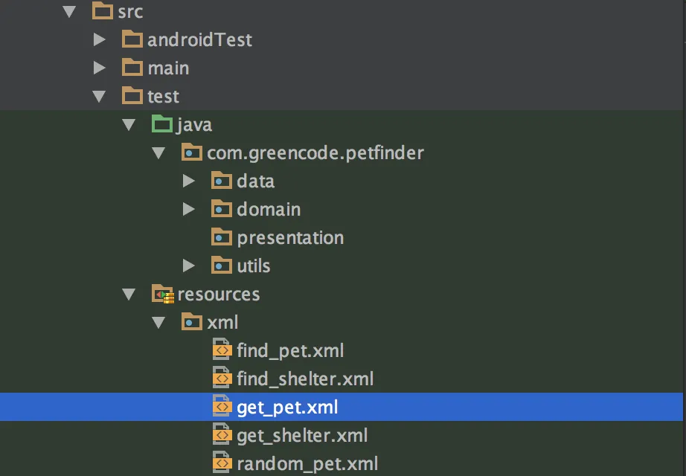
Task: Click the src folder icon
Action: pyautogui.click(x=103, y=11)
